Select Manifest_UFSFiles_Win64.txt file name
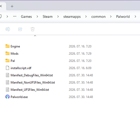This screenshot has width=140, height=114. [30, 90]
